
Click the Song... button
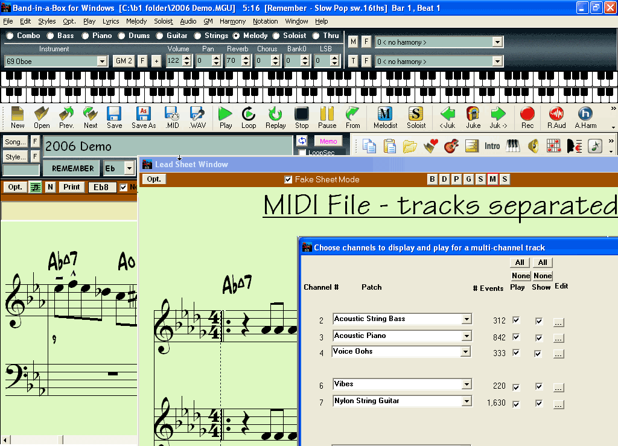click(15, 142)
